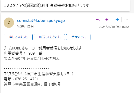Click the sentence 次回からの申し込みにご利用ください。
Screen dimensions: 134x93
click(32, 58)
